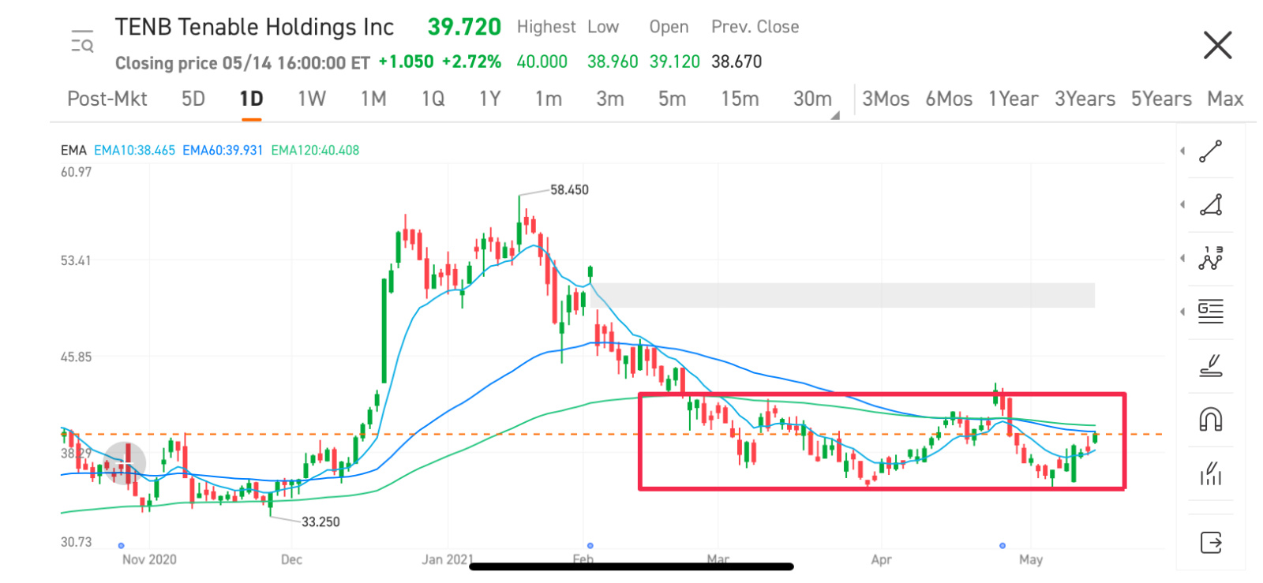
Task: Set chart range to 3Mos
Action: (886, 99)
